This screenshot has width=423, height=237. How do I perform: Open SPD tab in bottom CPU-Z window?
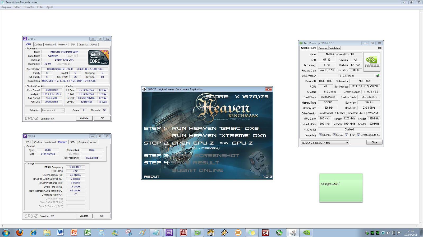(x=72, y=142)
